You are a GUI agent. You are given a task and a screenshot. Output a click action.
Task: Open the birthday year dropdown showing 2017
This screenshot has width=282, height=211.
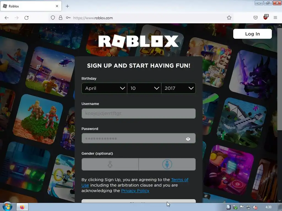178,88
